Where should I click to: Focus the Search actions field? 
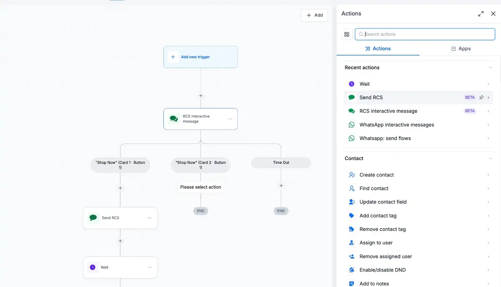click(425, 34)
